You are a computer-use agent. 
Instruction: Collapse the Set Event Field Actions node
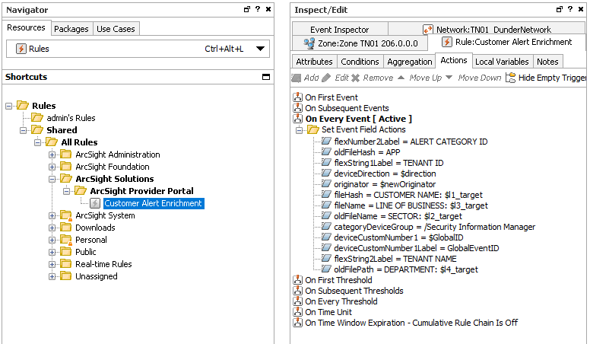[300, 129]
